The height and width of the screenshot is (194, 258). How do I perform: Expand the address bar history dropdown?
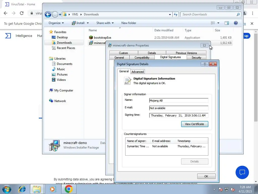(170, 14)
